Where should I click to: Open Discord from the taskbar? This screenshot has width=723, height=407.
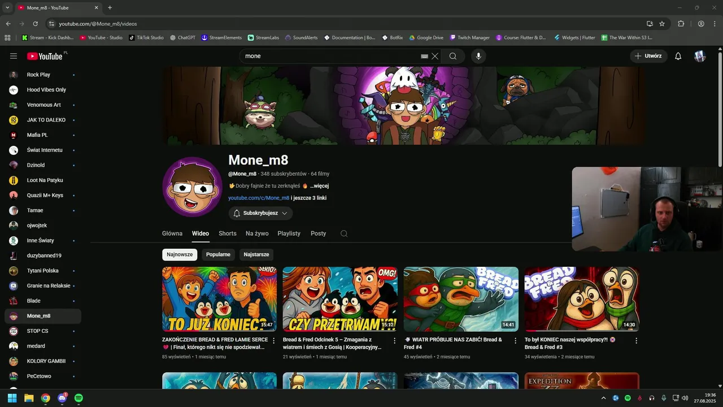[x=62, y=398]
